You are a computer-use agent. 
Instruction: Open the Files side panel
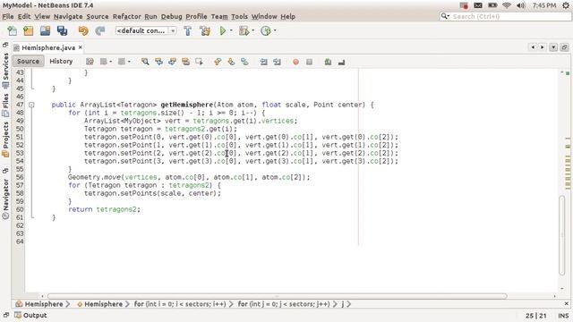(5, 106)
